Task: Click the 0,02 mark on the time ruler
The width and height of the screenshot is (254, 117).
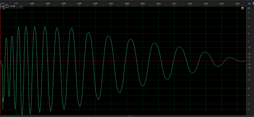Action: (x=32, y=3)
